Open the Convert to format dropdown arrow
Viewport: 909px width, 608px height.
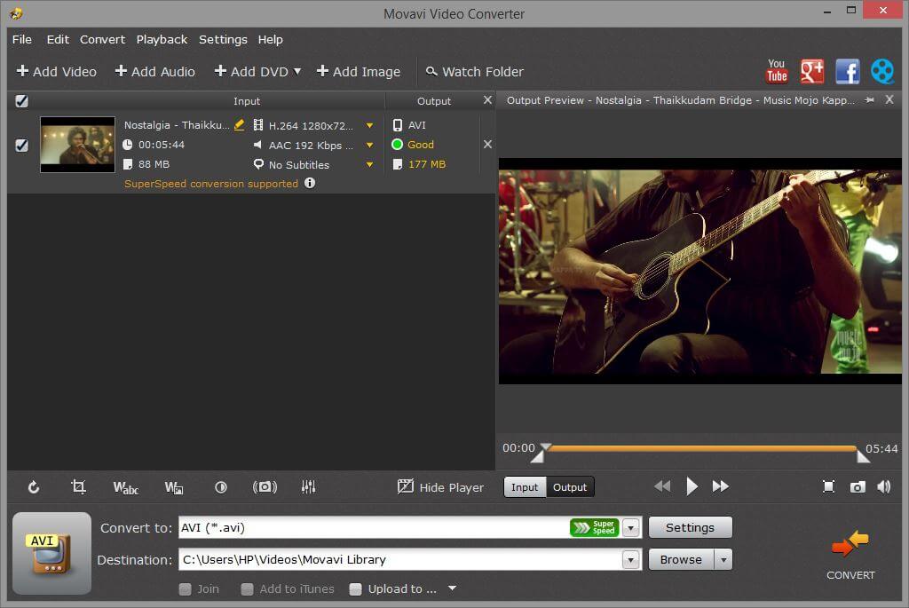[631, 528]
